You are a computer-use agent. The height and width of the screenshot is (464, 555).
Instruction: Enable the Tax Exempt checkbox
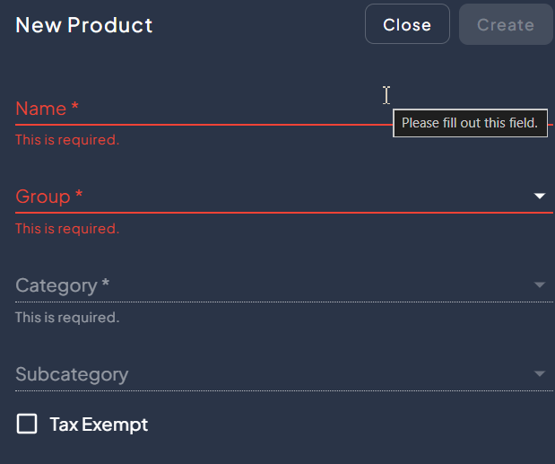[x=27, y=424]
